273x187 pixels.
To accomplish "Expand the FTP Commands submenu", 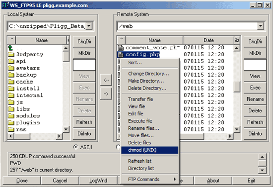I will 150,180.
